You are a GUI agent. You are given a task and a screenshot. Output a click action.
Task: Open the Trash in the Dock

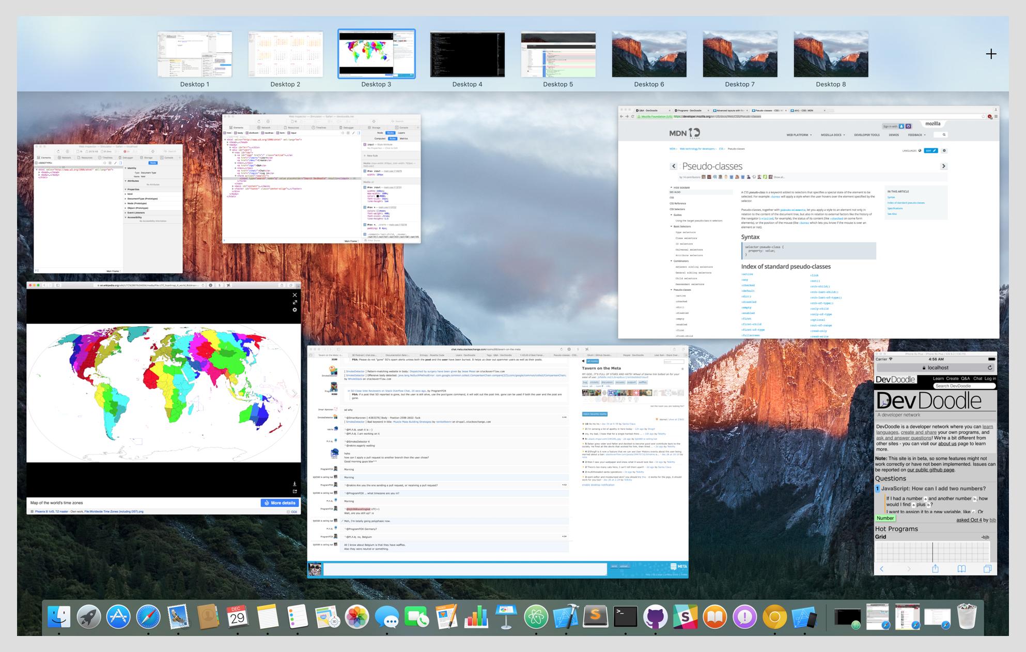tap(967, 617)
